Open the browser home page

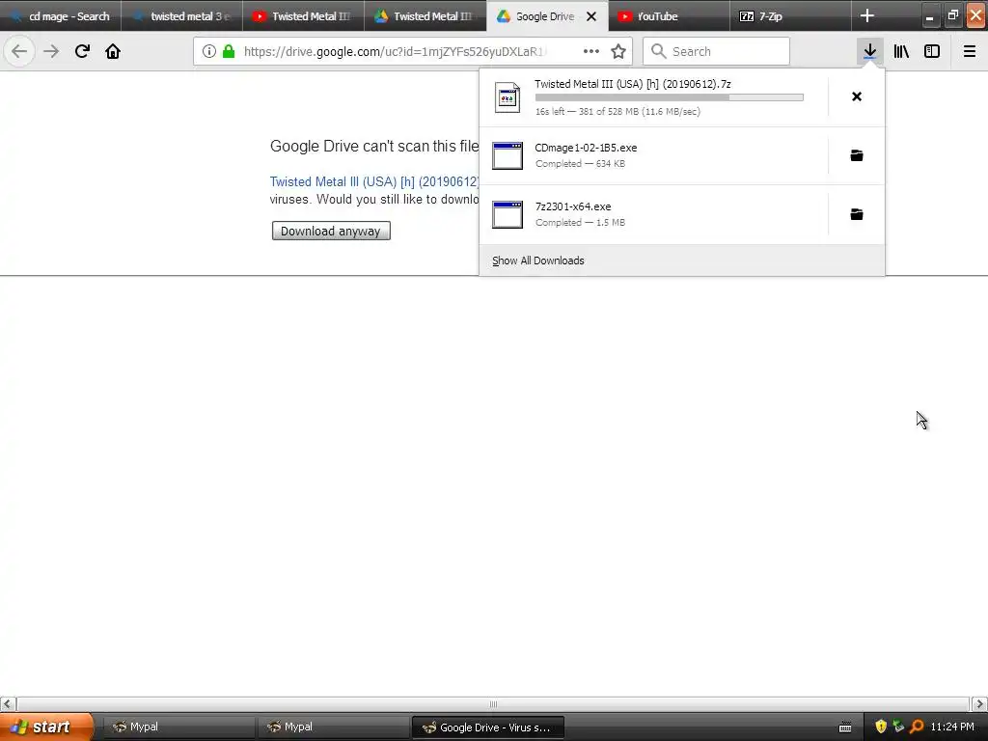pyautogui.click(x=113, y=51)
